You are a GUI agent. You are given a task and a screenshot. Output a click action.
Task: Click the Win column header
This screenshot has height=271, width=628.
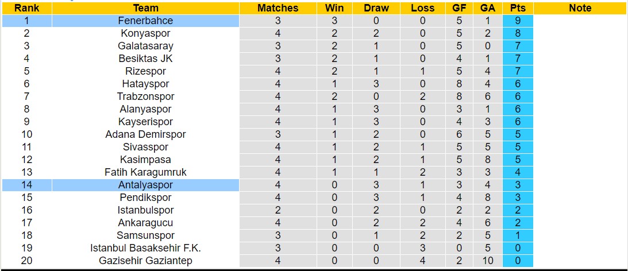pyautogui.click(x=334, y=8)
